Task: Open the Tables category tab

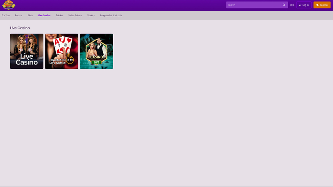Action: coord(59,16)
